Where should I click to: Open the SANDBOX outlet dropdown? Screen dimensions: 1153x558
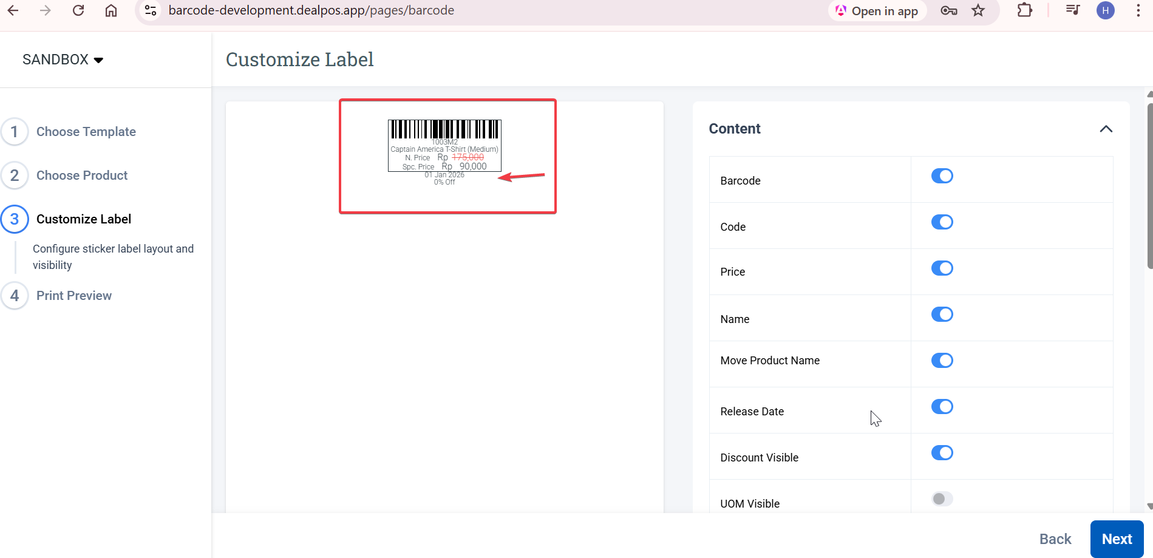63,60
